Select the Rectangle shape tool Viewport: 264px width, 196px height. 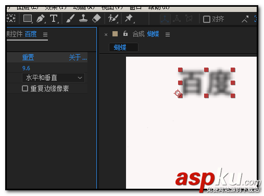[x=28, y=18]
